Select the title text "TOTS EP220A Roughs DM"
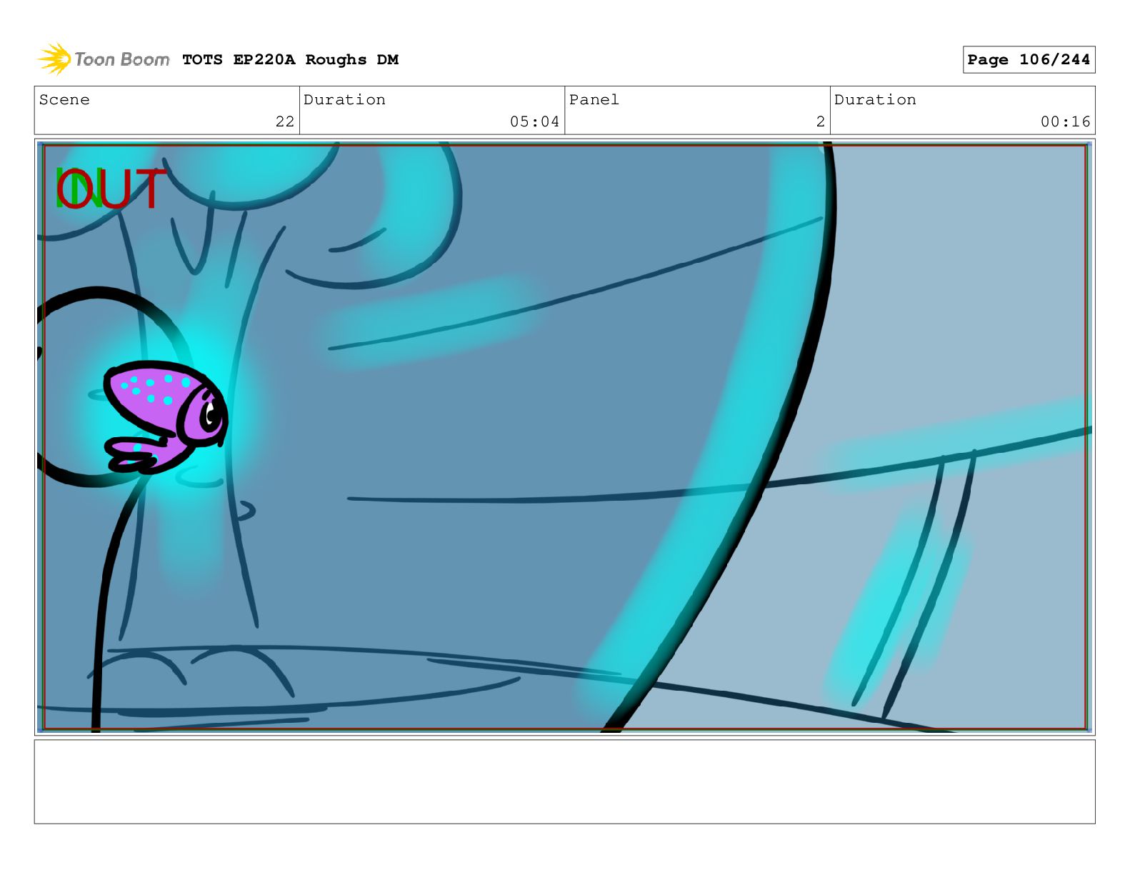Screen dimensions: 1130x875 pyautogui.click(x=290, y=60)
